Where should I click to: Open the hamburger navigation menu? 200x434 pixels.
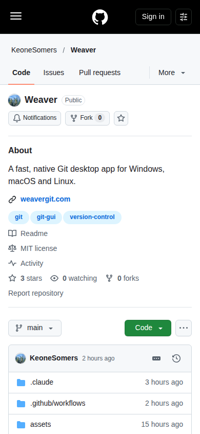click(x=16, y=16)
